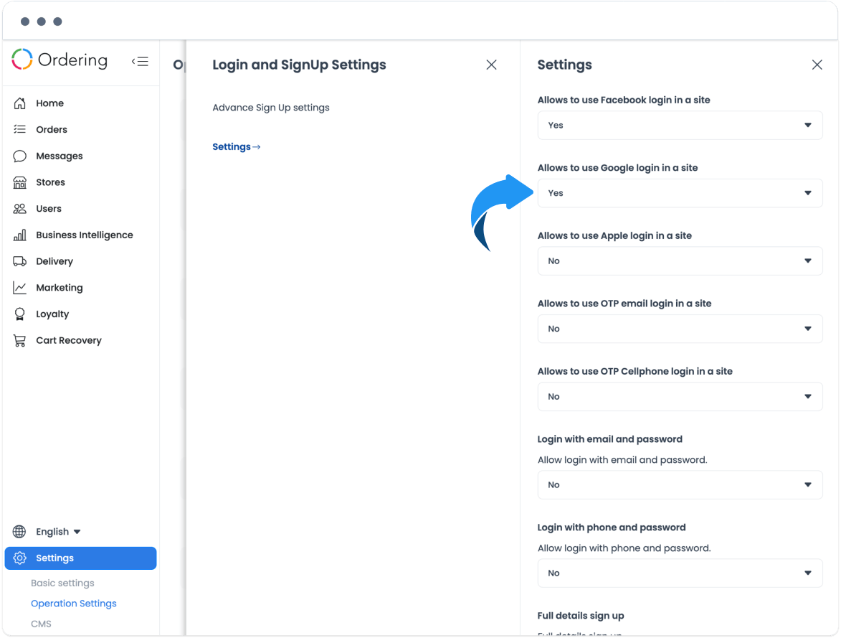This screenshot has width=841, height=638.
Task: Click the 'Advance Sign Up settings' text
Action: 271,108
